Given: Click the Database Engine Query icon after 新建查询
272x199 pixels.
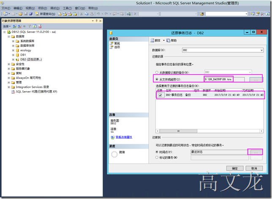Looking at the screenshot, I should point(60,14).
